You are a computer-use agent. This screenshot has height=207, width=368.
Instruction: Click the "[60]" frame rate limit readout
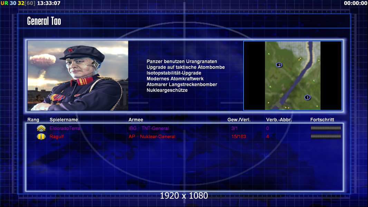click(x=30, y=3)
